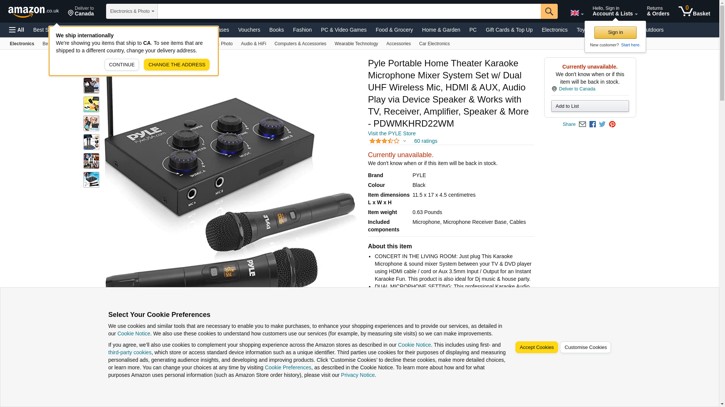725x407 pixels.
Task: Share product on Facebook
Action: 592,124
